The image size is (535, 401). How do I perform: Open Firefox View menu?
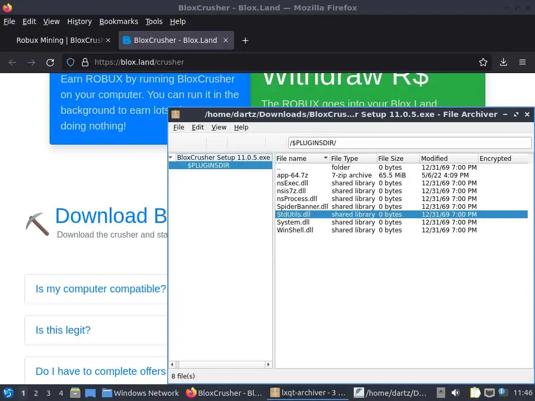pos(51,21)
